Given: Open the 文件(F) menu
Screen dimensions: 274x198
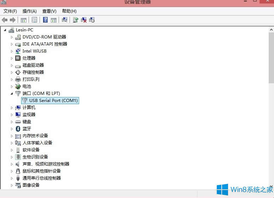Looking at the screenshot, I should tap(10, 11).
